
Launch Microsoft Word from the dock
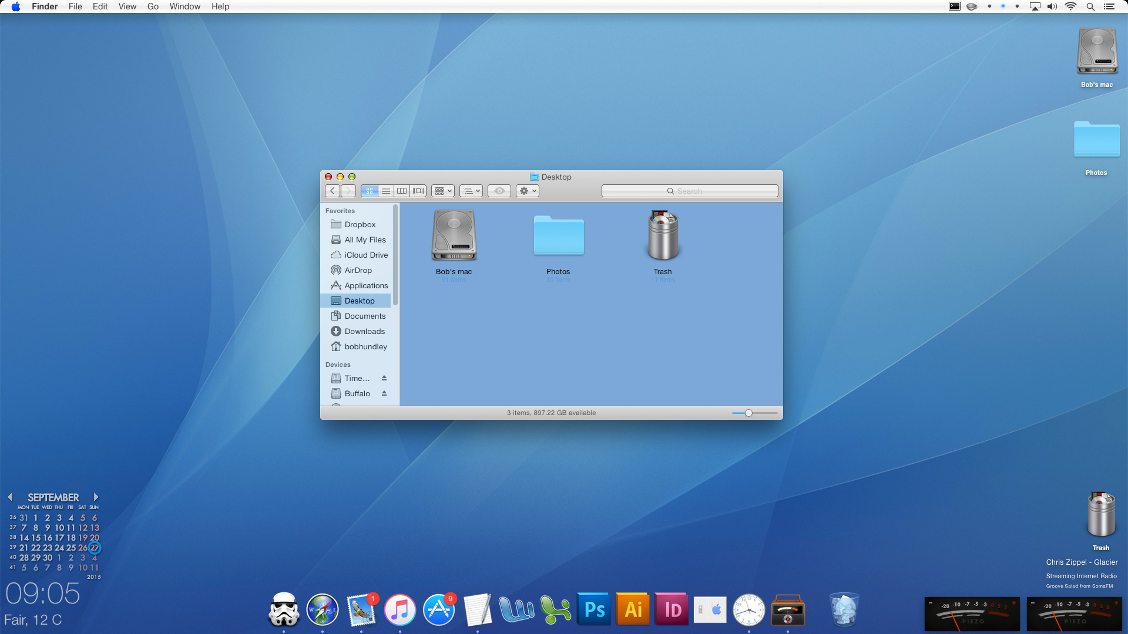click(516, 609)
